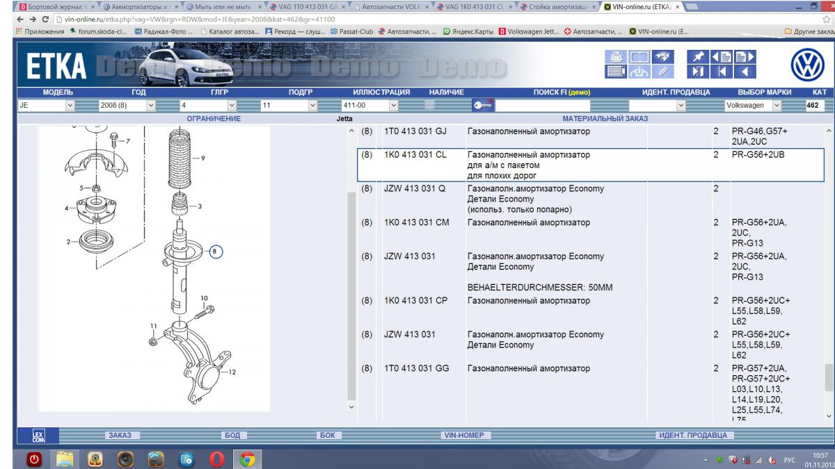Go to next illustration page icon
Image resolution: width=835 pixels, height=469 pixels.
click(745, 57)
